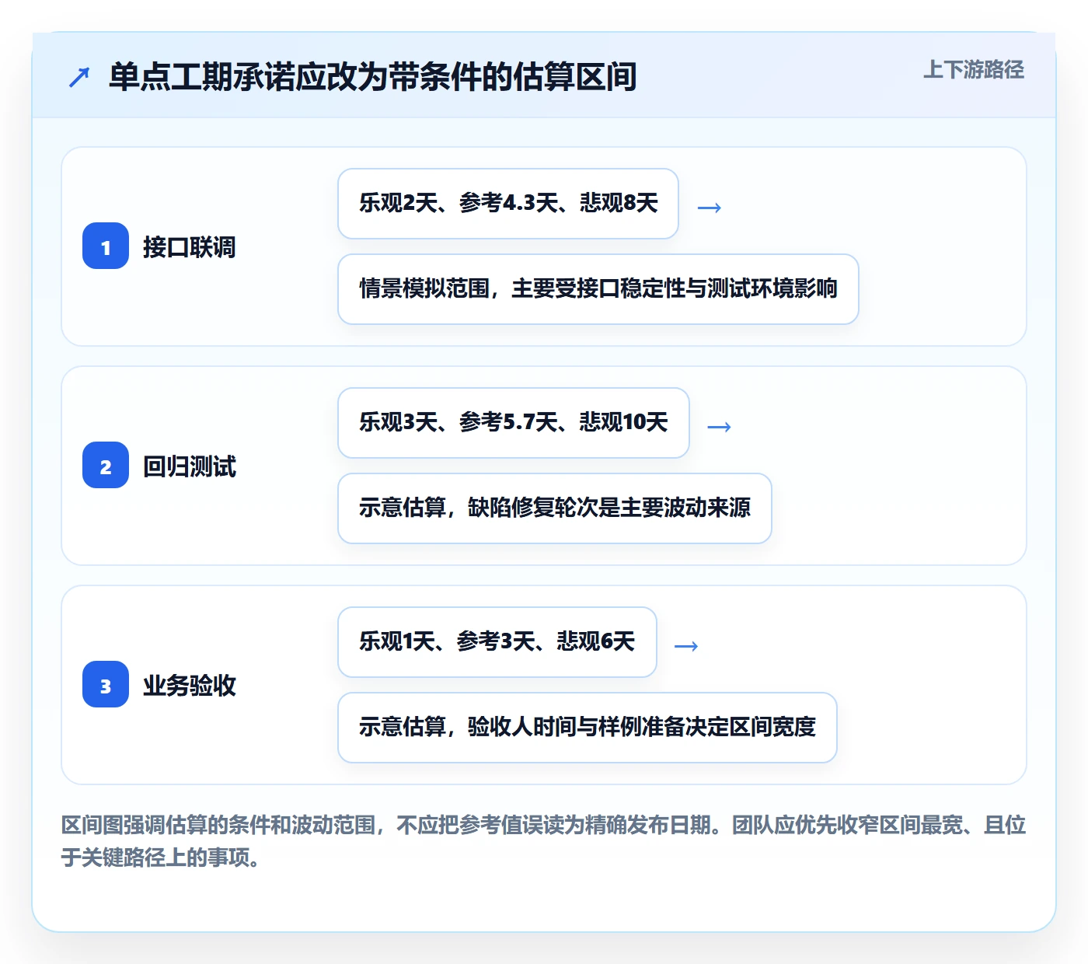Click the estimate box 乐观2天、参考4.3天、悲观8天

(508, 204)
